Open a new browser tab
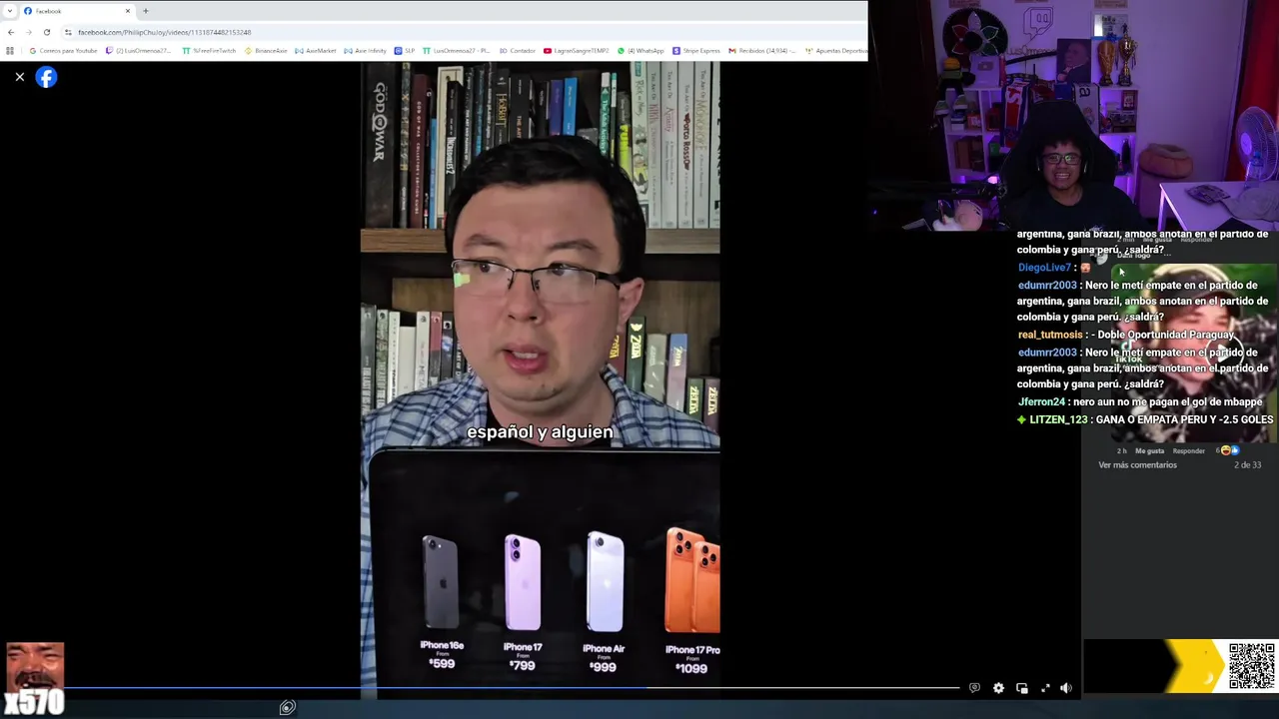Screen dimensions: 1279x719 [x=146, y=11]
